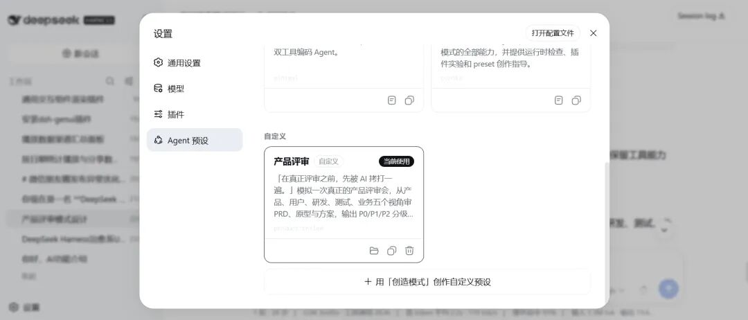The width and height of the screenshot is (748, 320).
Task: Open the 插件 settings section
Action: pos(195,114)
